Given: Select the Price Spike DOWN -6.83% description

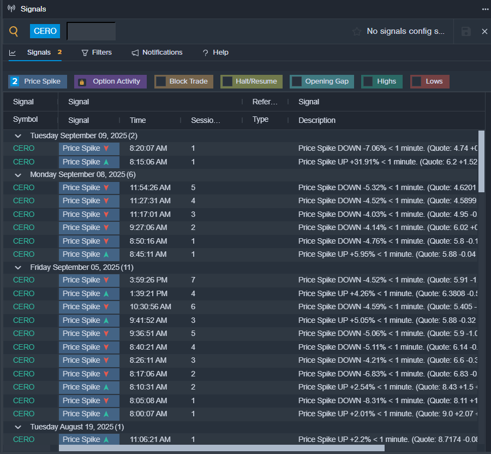Looking at the screenshot, I should click(x=388, y=374).
